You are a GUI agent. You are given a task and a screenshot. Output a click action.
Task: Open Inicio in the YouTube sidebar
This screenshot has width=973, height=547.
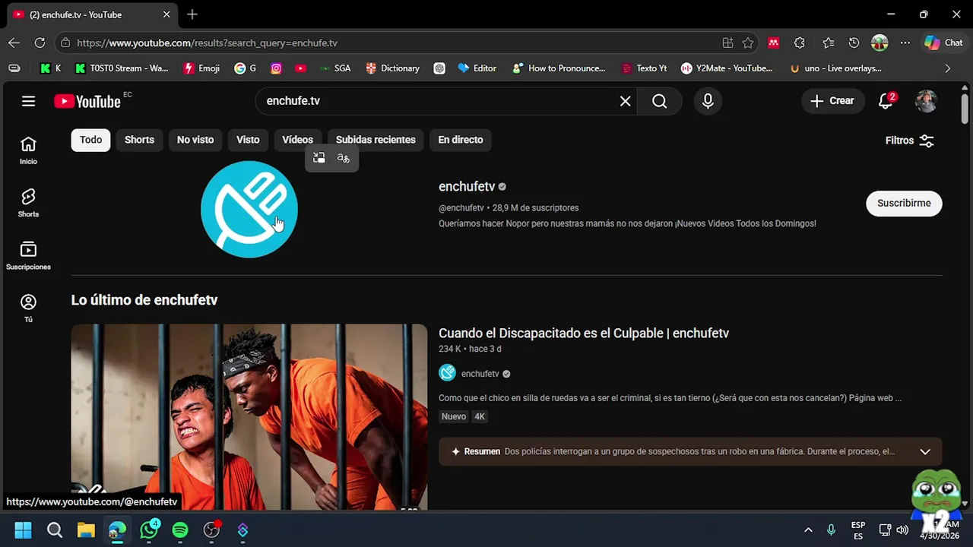[x=28, y=150]
